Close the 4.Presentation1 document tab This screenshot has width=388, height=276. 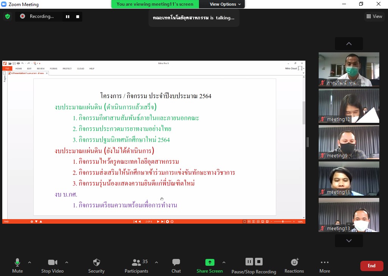pos(47,73)
